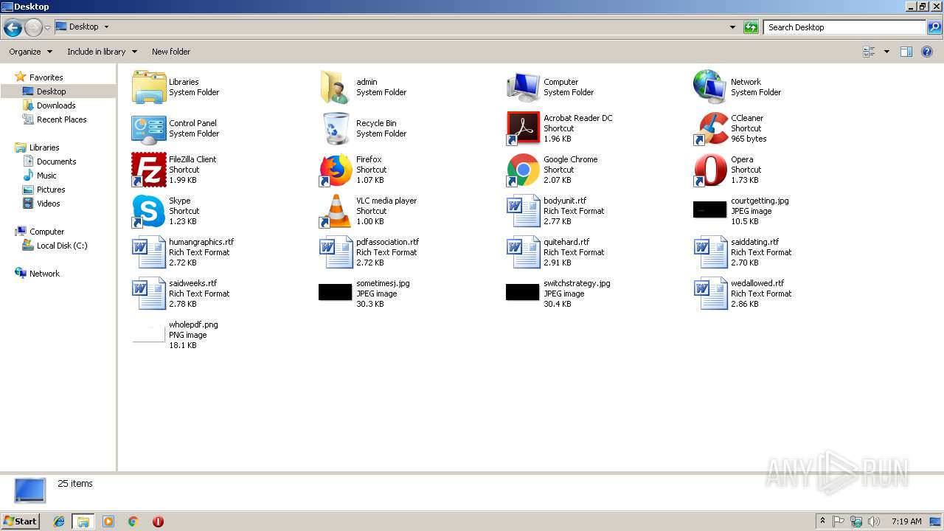This screenshot has width=944, height=531.
Task: Select the humangraphics.rtf document icon
Action: (149, 252)
